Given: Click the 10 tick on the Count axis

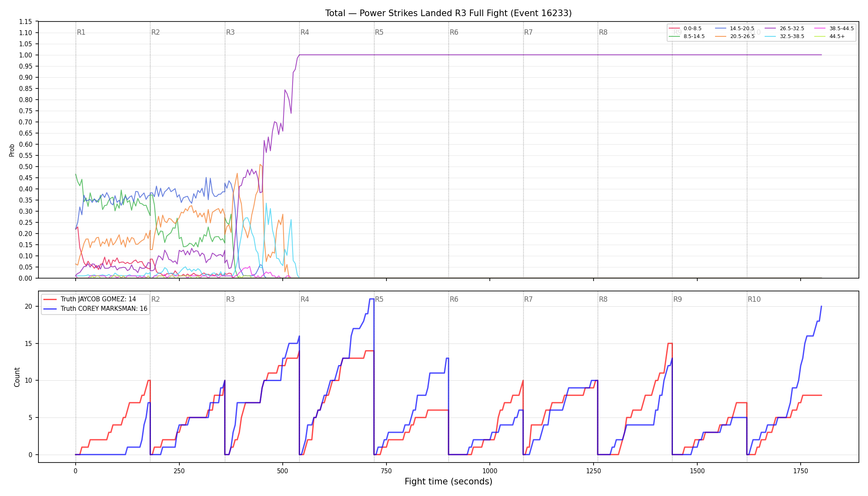Looking at the screenshot, I should coord(28,380).
